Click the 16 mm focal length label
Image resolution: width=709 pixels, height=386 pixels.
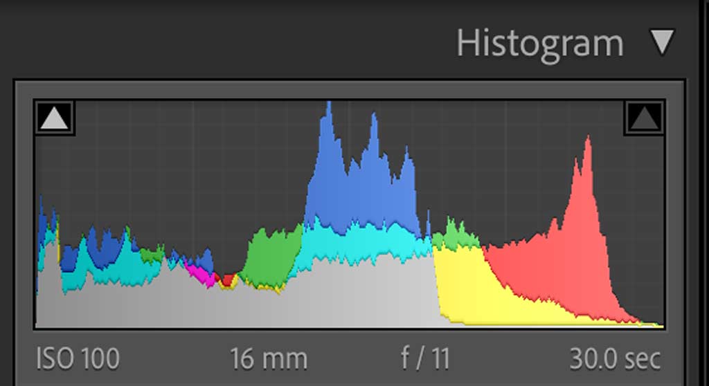point(269,359)
